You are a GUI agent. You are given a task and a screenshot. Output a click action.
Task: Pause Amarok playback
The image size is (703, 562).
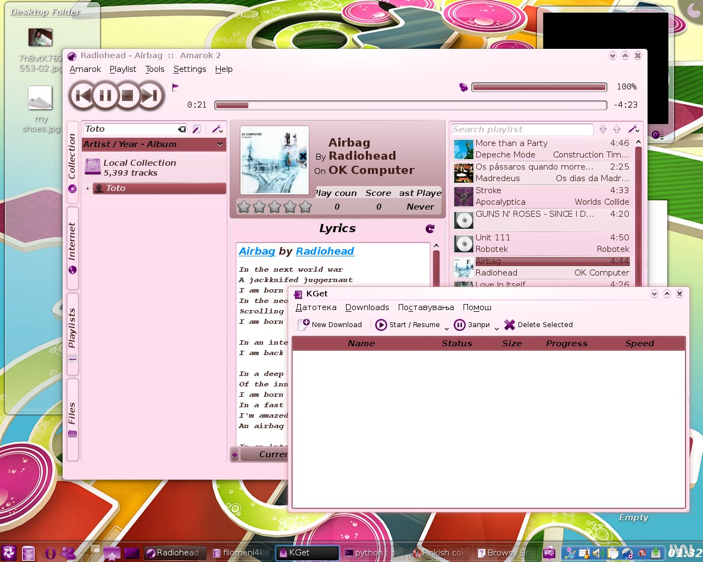click(x=105, y=96)
